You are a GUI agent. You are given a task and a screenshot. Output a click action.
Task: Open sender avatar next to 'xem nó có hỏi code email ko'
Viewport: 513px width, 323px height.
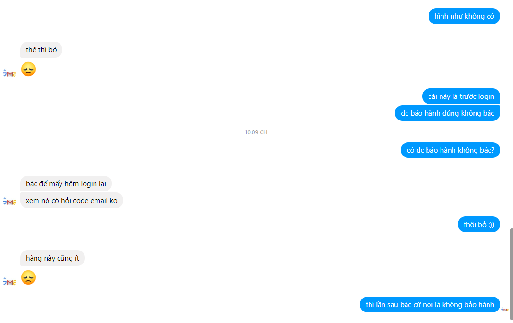tap(10, 201)
